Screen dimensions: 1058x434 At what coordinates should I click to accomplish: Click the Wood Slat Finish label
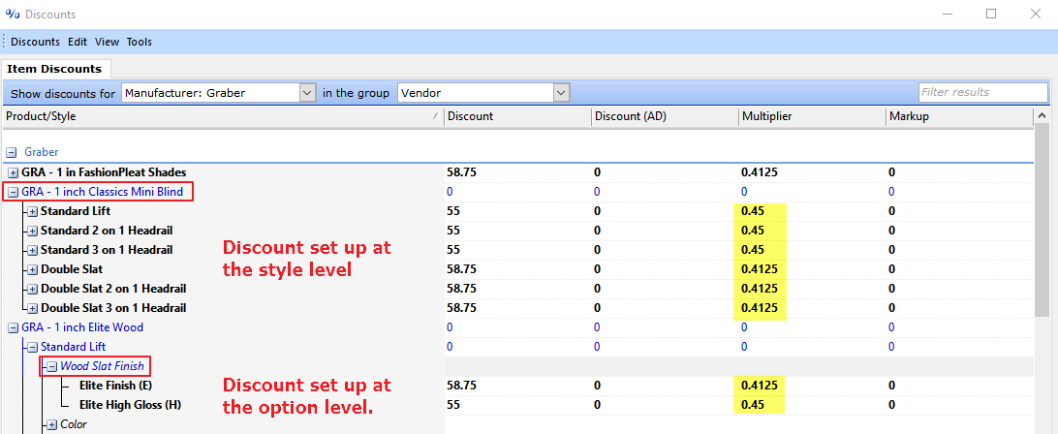102,366
